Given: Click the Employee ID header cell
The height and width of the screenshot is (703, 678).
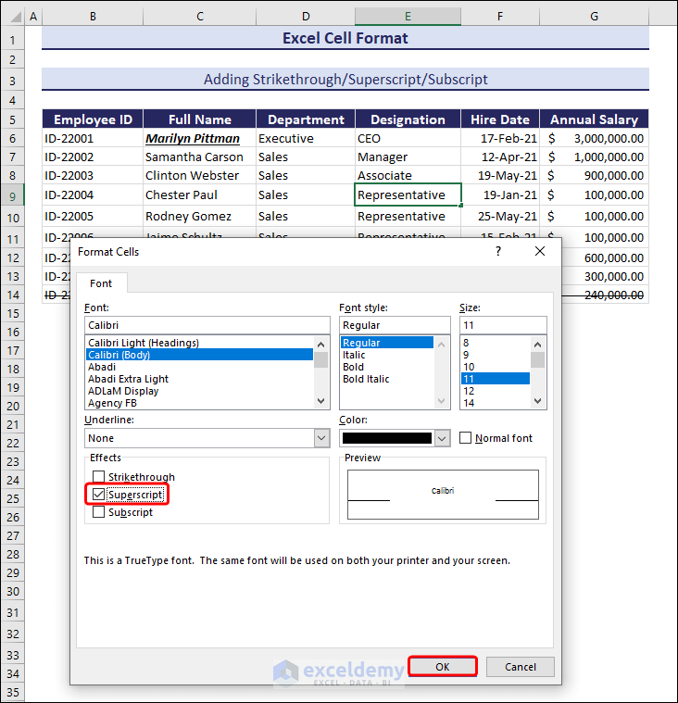Looking at the screenshot, I should [93, 119].
